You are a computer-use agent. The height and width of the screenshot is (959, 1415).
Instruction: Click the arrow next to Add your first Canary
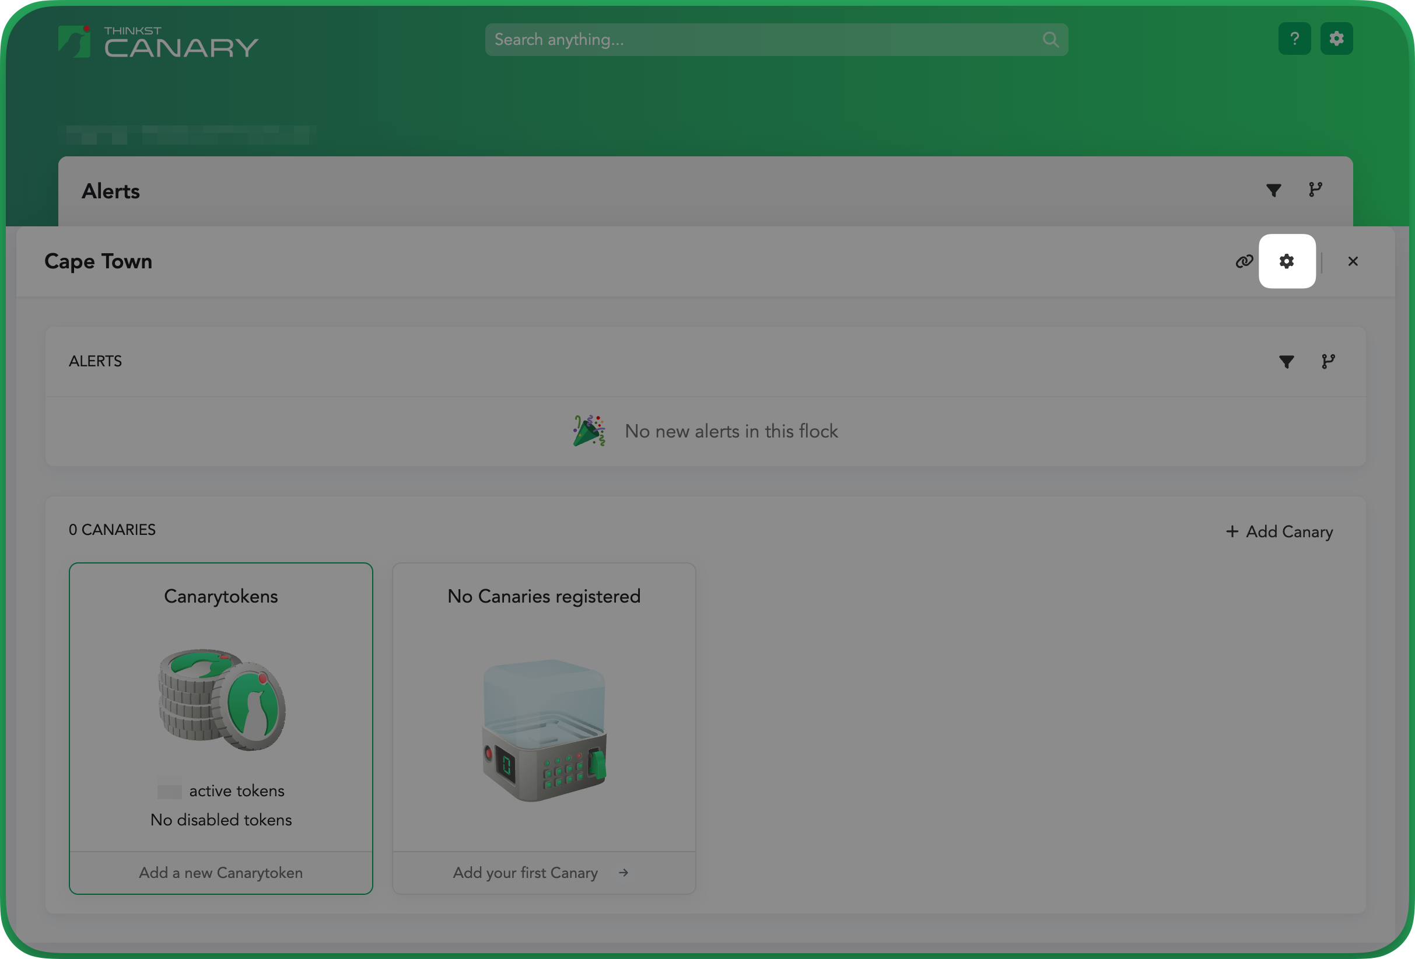point(623,873)
